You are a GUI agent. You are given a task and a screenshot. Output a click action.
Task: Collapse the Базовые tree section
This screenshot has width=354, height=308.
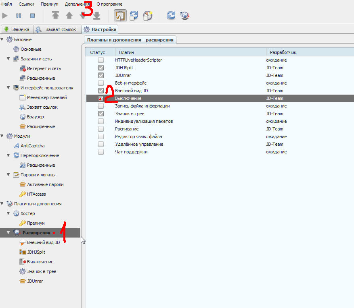coord(2,39)
